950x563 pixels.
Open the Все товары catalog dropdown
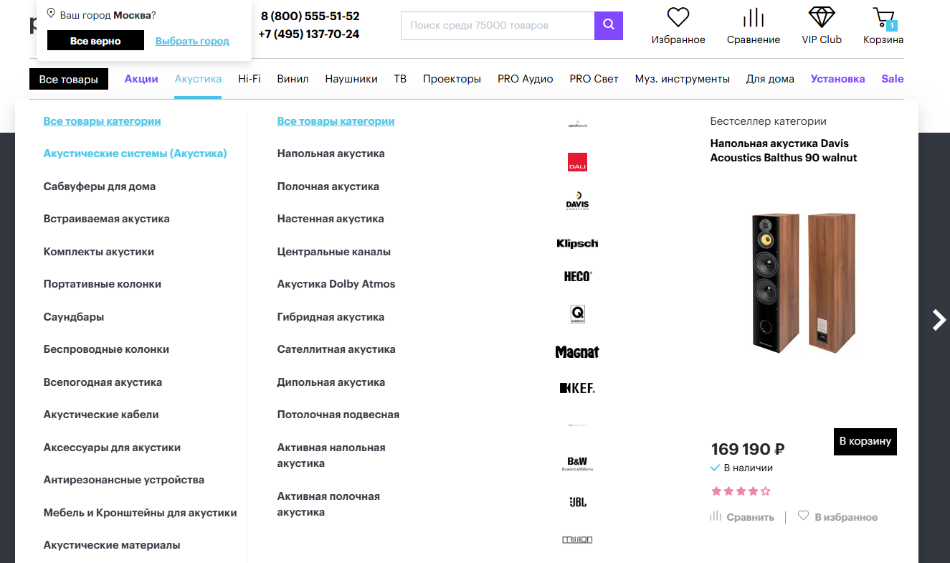(x=69, y=79)
